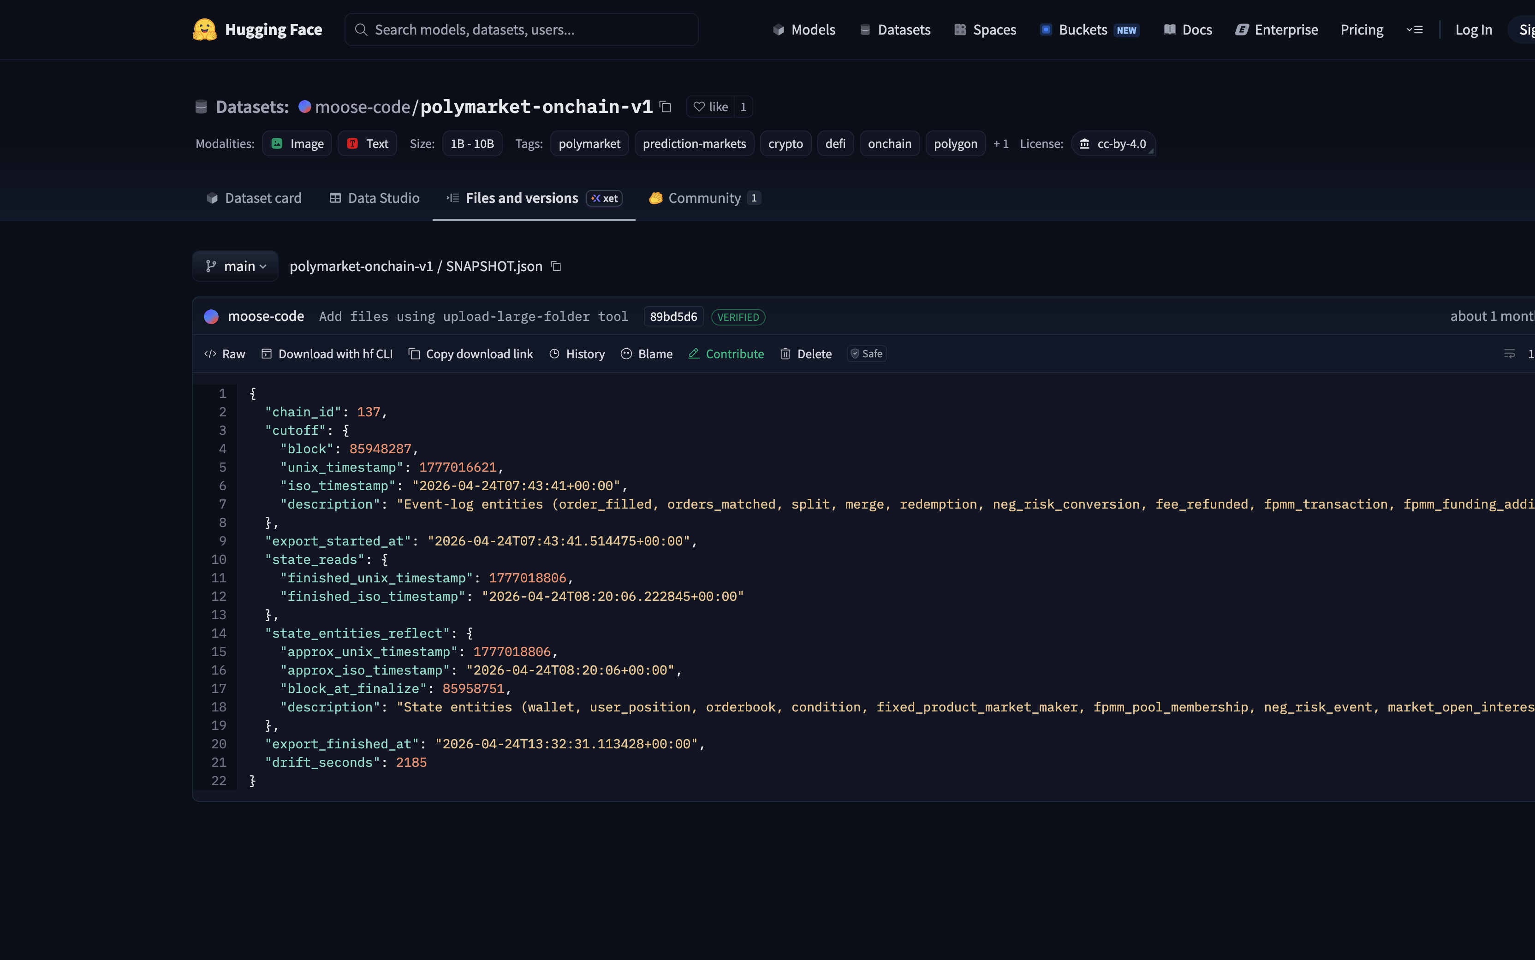The image size is (1535, 960).
Task: Open Spaces in the top navigation
Action: (x=985, y=30)
